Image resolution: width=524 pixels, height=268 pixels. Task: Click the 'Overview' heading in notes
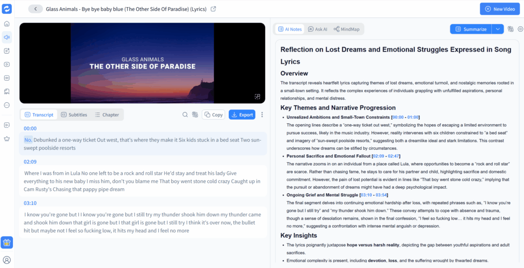point(294,74)
